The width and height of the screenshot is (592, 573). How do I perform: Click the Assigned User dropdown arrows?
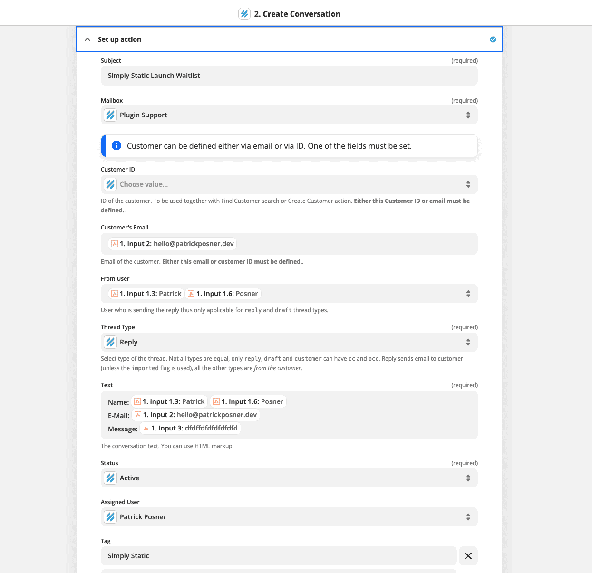tap(468, 517)
